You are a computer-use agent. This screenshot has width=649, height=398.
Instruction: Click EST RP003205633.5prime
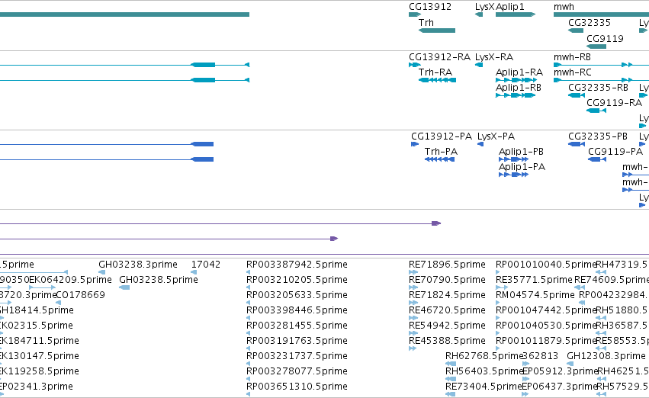tap(297, 295)
